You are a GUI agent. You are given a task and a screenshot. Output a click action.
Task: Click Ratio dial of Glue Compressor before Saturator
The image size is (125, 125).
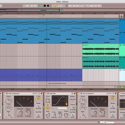pos(9,115)
